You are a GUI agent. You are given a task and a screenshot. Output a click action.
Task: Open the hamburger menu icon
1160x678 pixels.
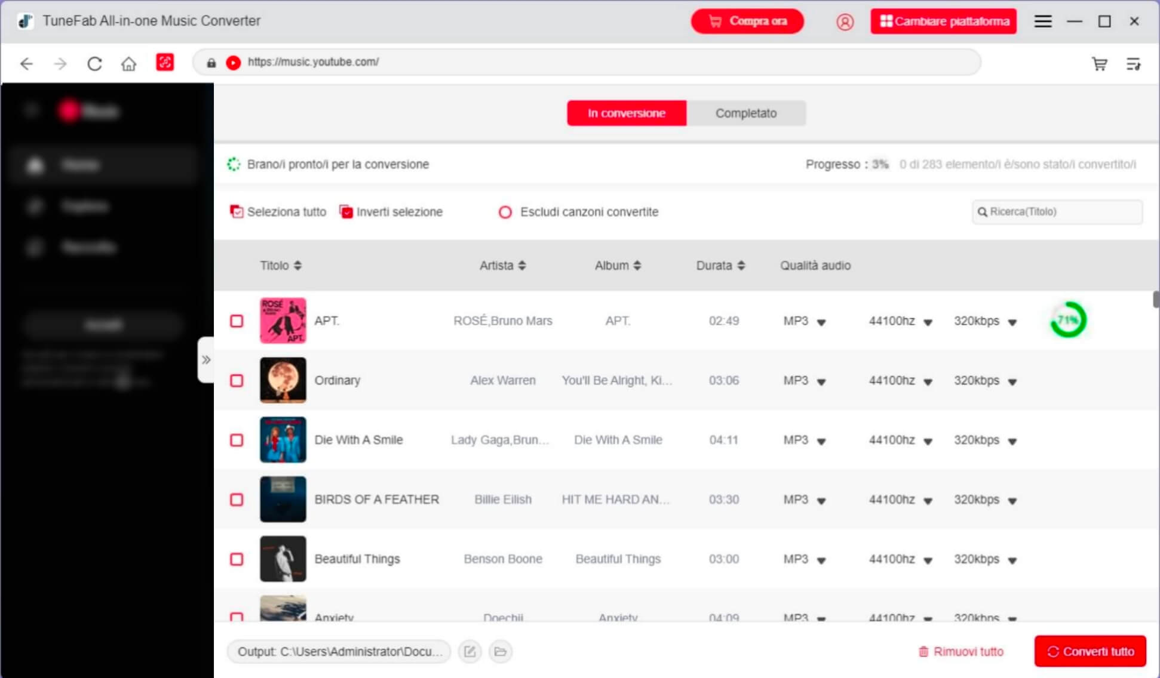(x=1043, y=21)
